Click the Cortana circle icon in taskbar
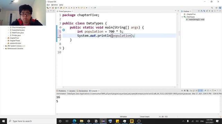 (x=60, y=121)
